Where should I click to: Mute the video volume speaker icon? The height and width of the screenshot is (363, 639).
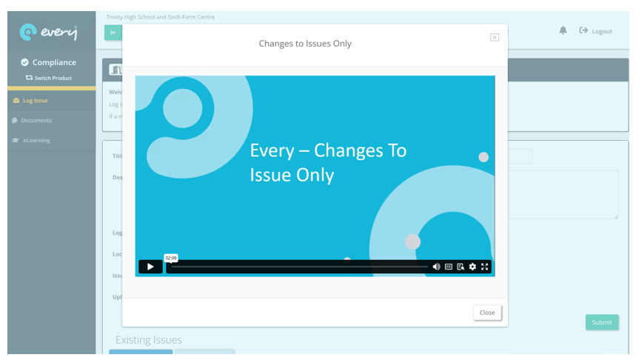point(436,267)
